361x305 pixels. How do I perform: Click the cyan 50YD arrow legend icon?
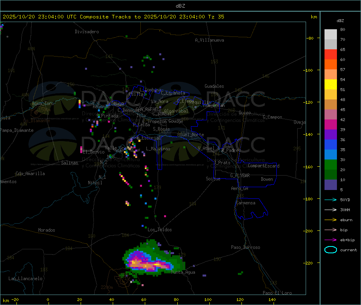click(331, 200)
